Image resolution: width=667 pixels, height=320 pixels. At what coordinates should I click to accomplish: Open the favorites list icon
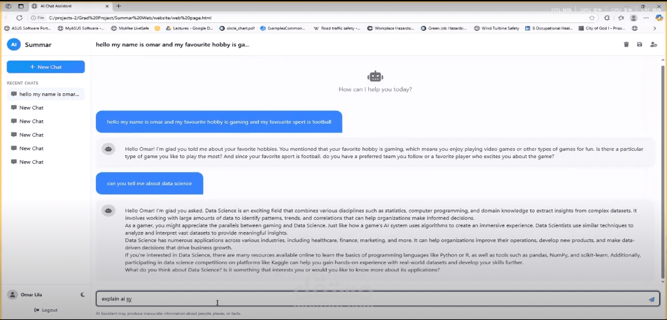coord(621,18)
